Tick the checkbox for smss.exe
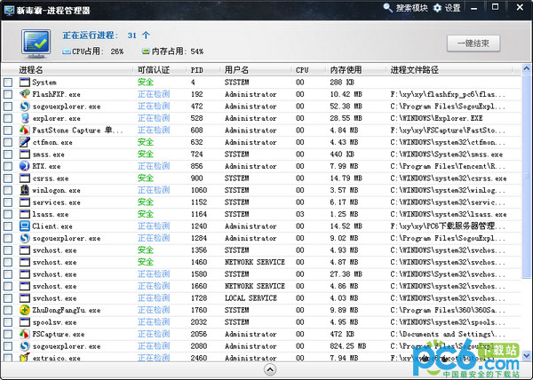The height and width of the screenshot is (380, 533). pos(8,154)
